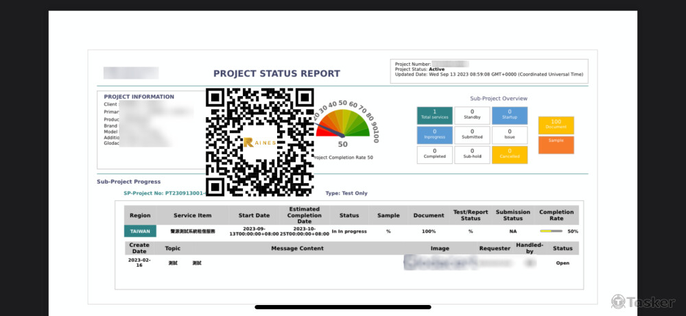The height and width of the screenshot is (316, 686).
Task: Click the Inprogress status tile
Action: coord(434,135)
